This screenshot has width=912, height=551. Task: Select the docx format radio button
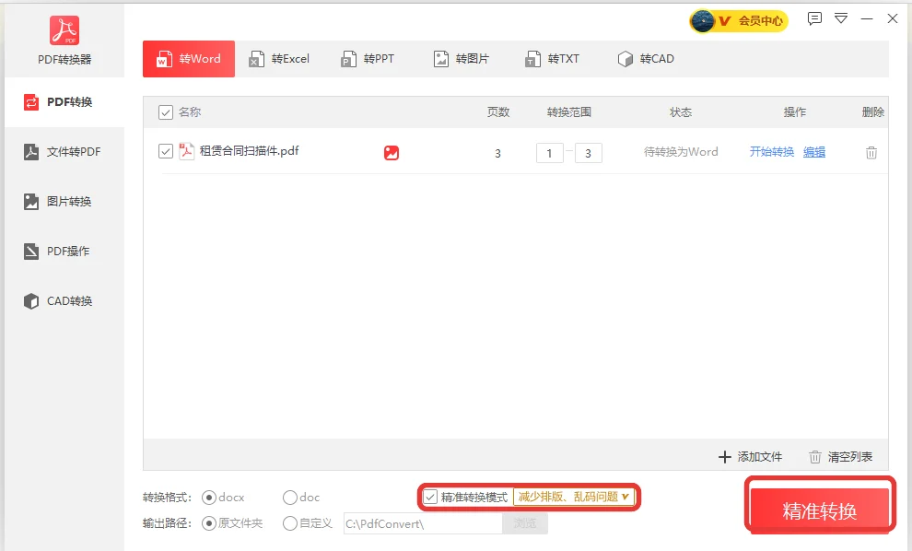(x=209, y=498)
